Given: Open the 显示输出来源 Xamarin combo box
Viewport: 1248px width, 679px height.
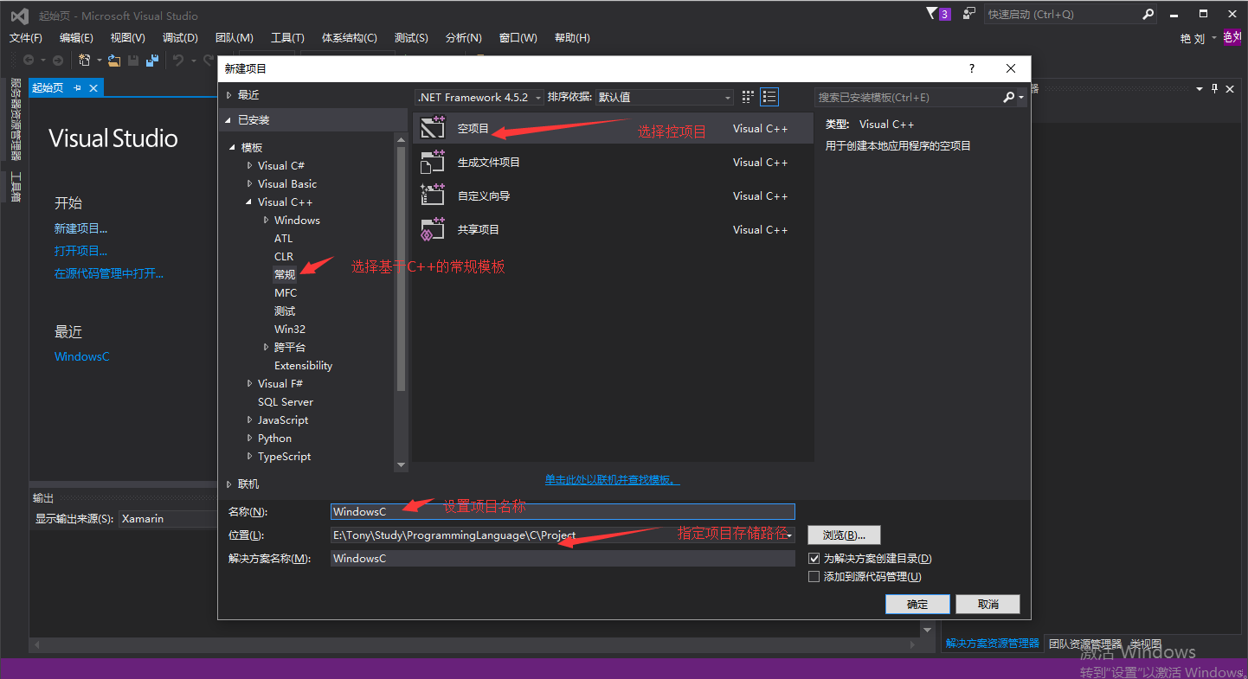Looking at the screenshot, I should click(x=167, y=519).
